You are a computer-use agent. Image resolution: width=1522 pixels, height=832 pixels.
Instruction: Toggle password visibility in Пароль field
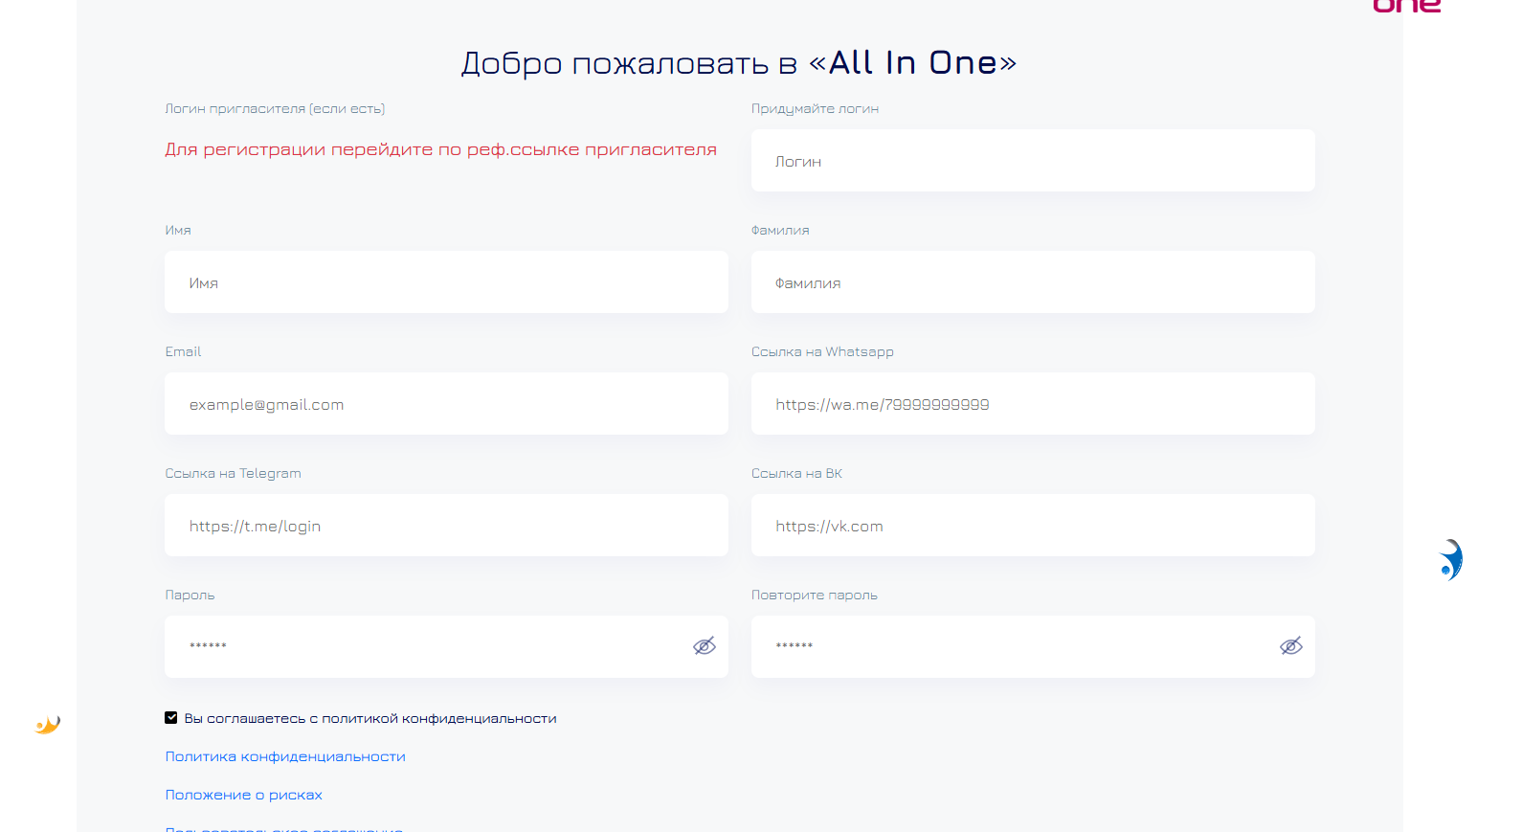pyautogui.click(x=705, y=646)
